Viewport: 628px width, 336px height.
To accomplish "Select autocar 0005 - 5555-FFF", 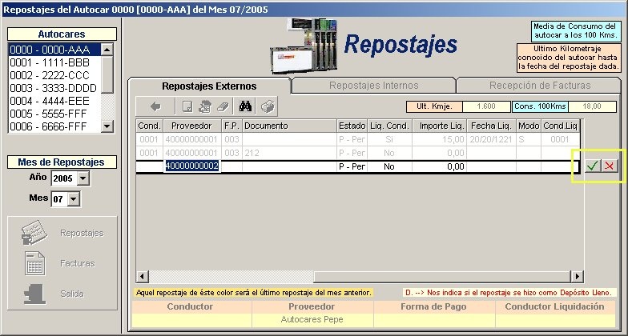I will pos(54,114).
